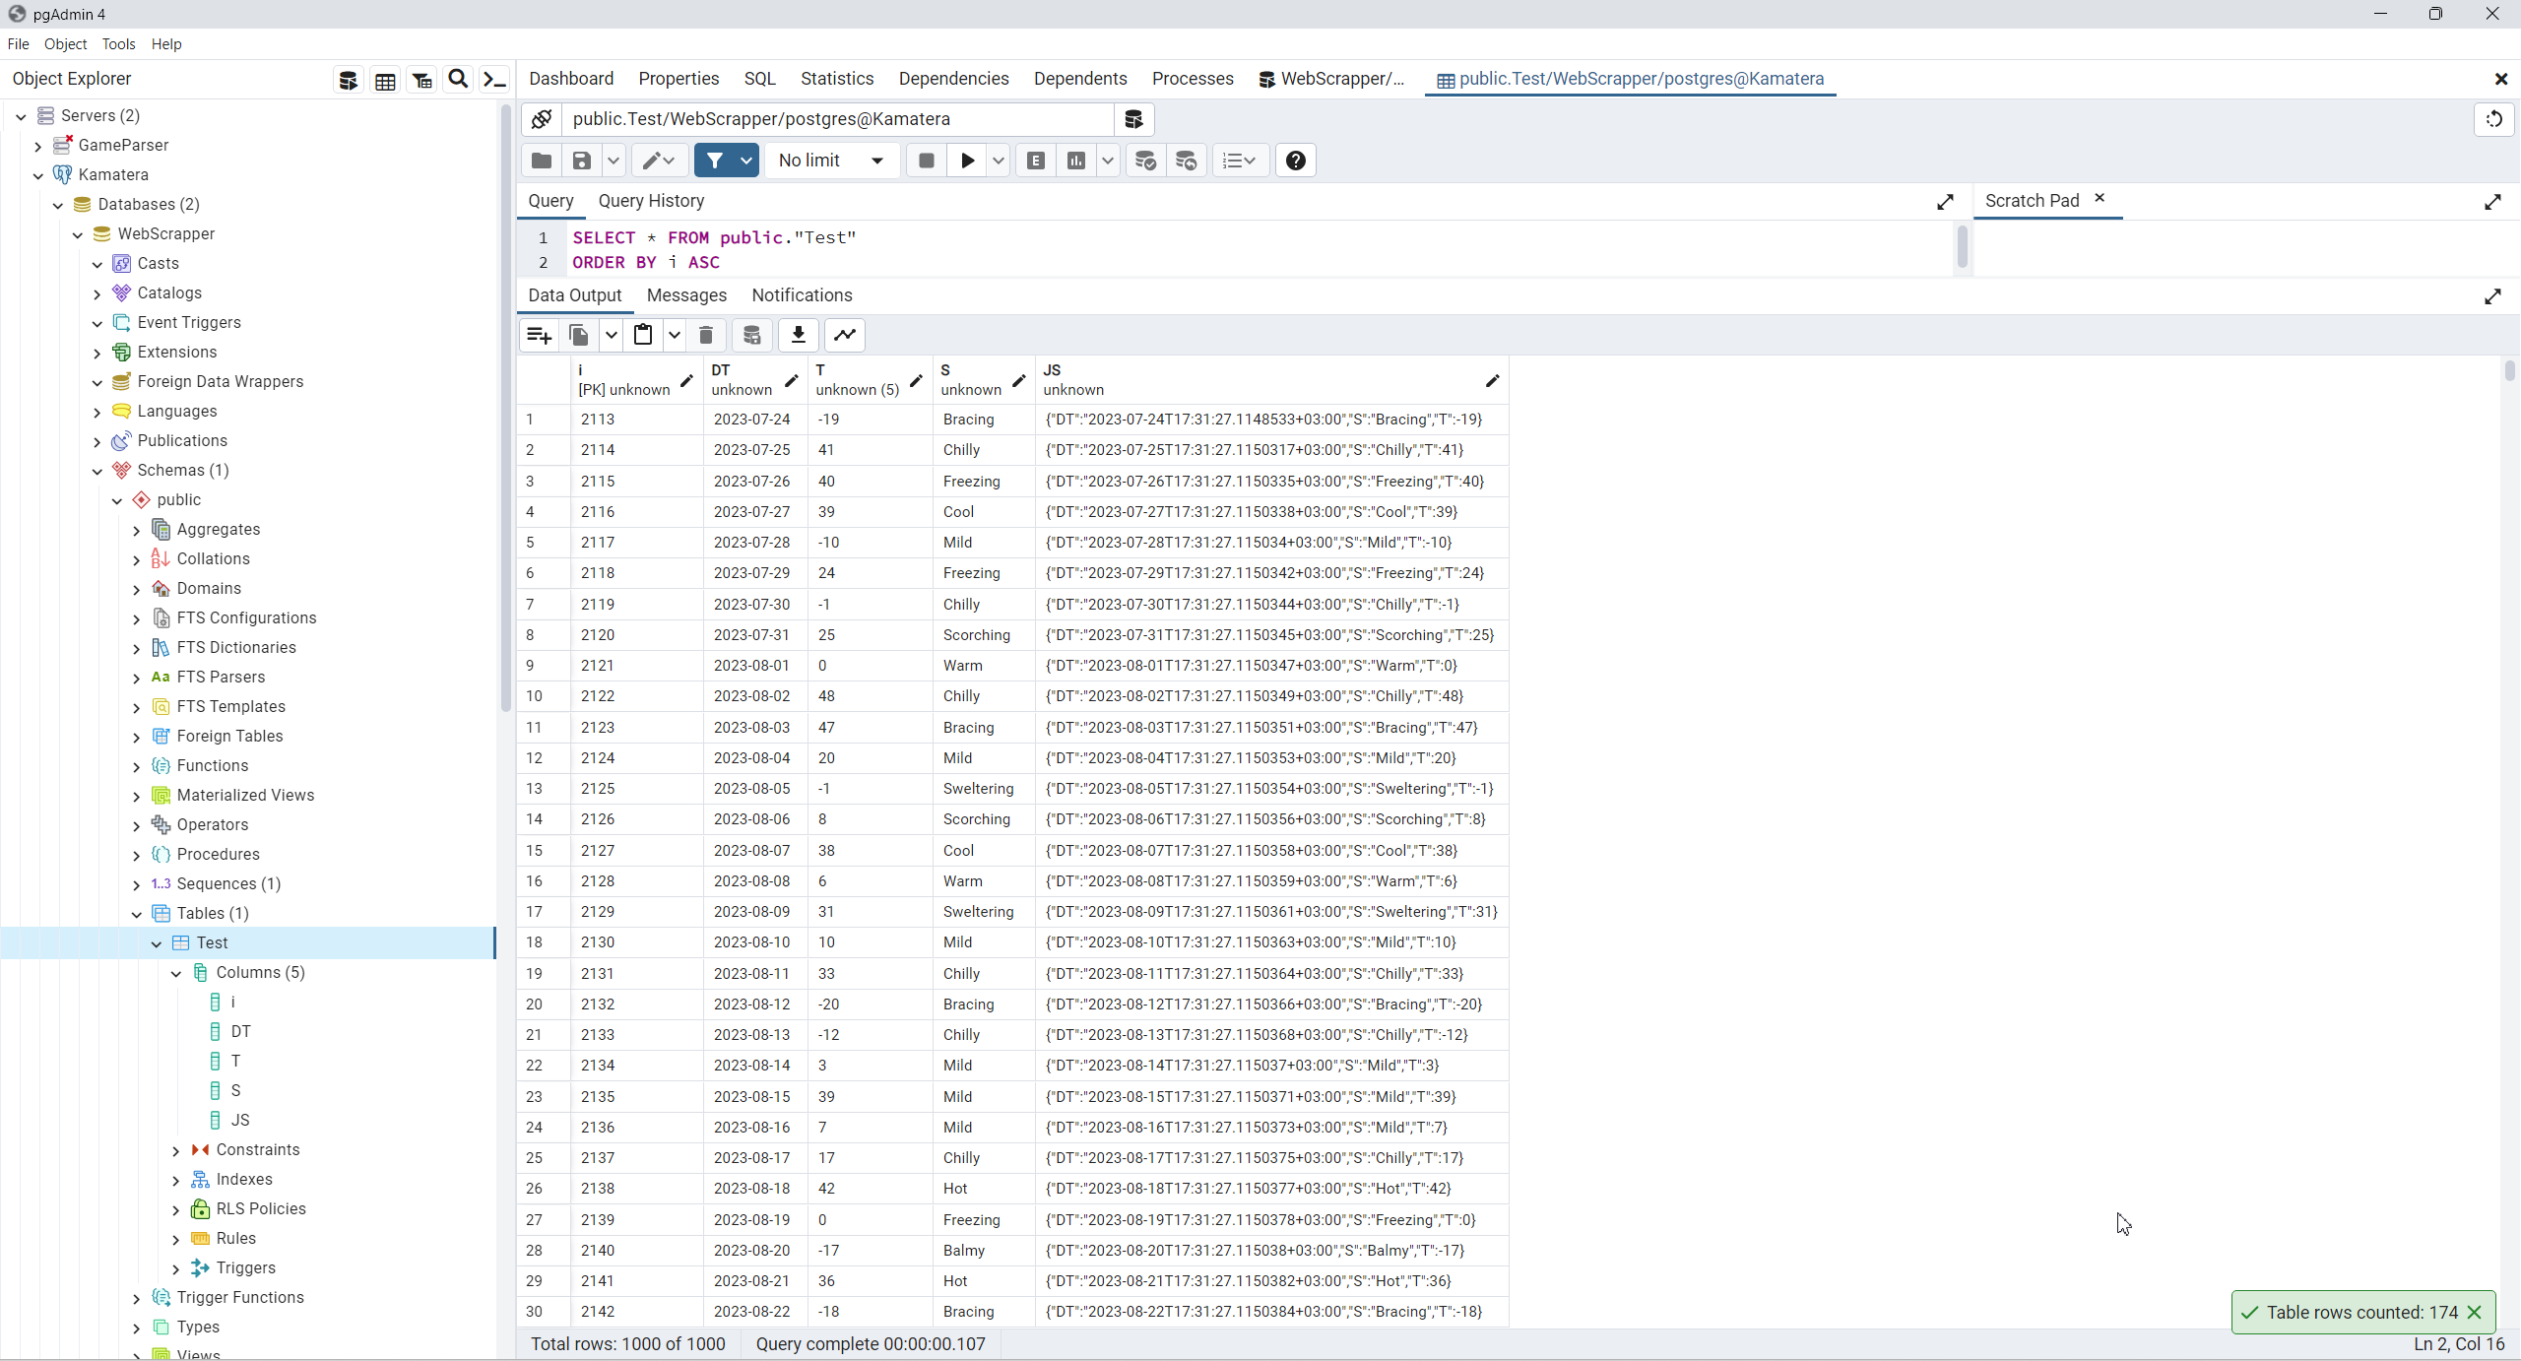Open the Explain Analyze chart button

pyautogui.click(x=1076, y=161)
